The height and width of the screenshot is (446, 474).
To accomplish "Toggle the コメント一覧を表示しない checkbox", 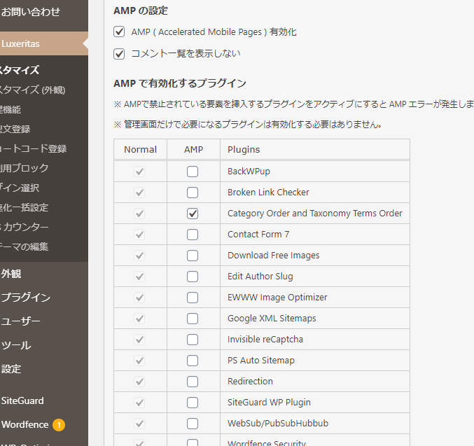I will tap(119, 53).
